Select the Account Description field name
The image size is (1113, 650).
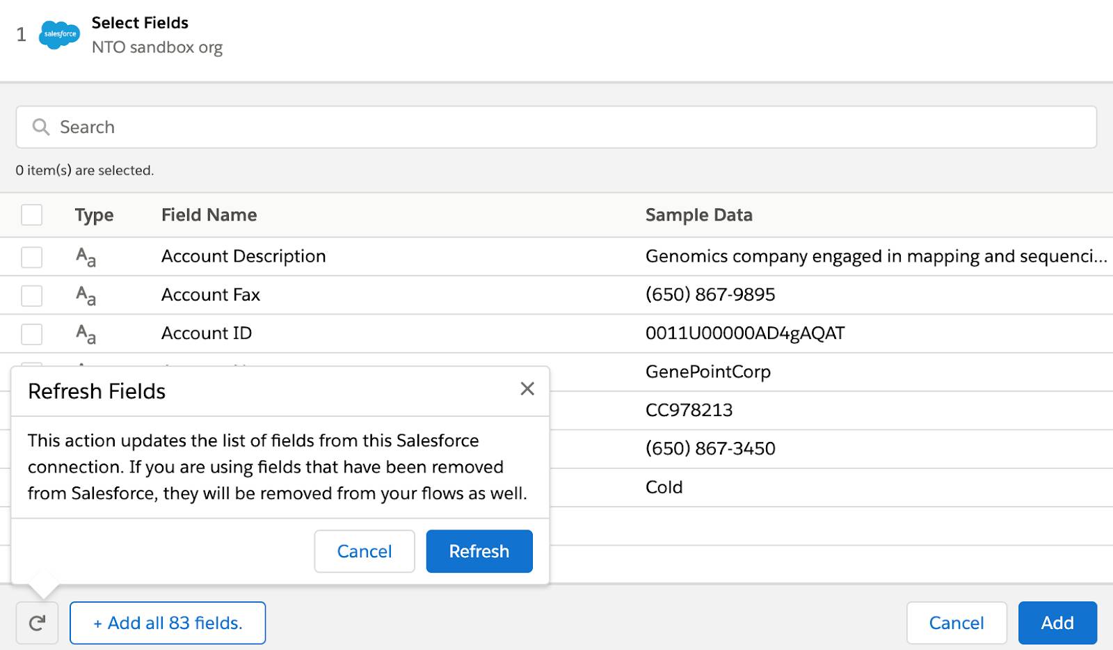(x=243, y=256)
